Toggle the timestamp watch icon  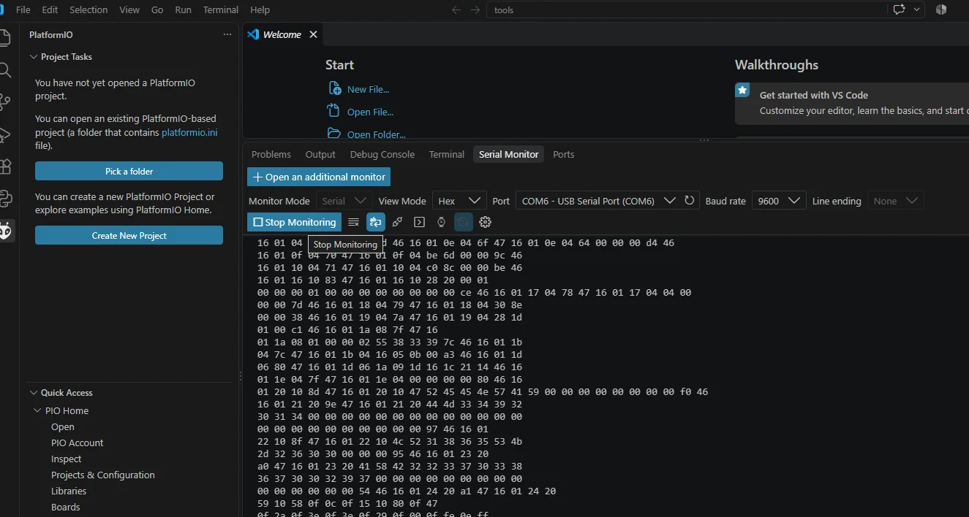click(441, 222)
